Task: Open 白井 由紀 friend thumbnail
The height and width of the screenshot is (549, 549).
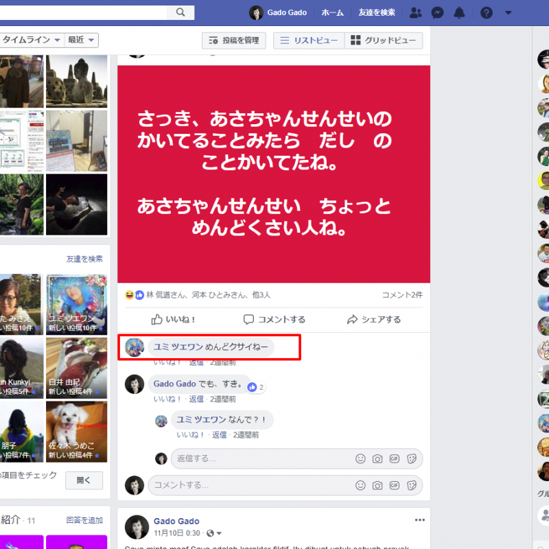Action: pos(77,368)
